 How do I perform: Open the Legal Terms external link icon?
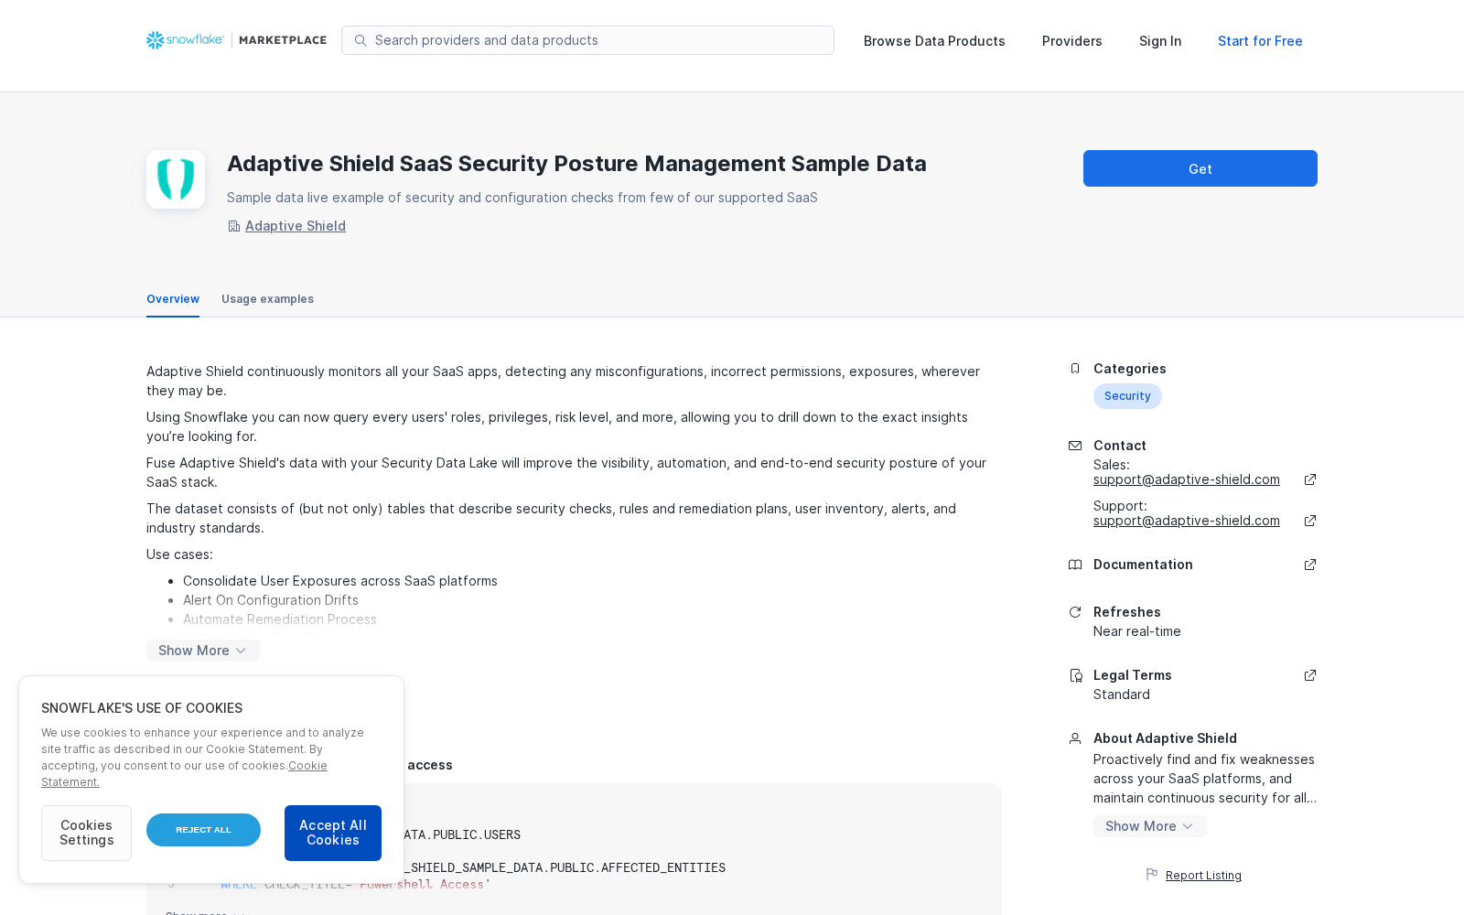pos(1310,675)
